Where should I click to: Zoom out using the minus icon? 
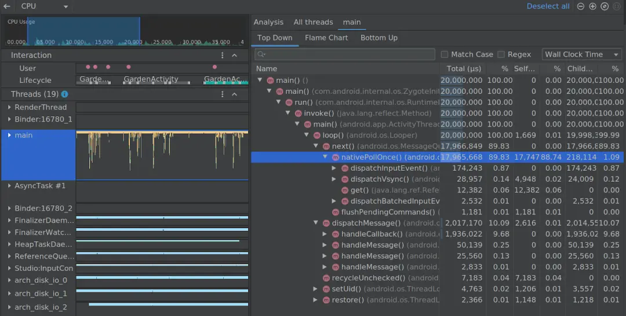coord(581,6)
